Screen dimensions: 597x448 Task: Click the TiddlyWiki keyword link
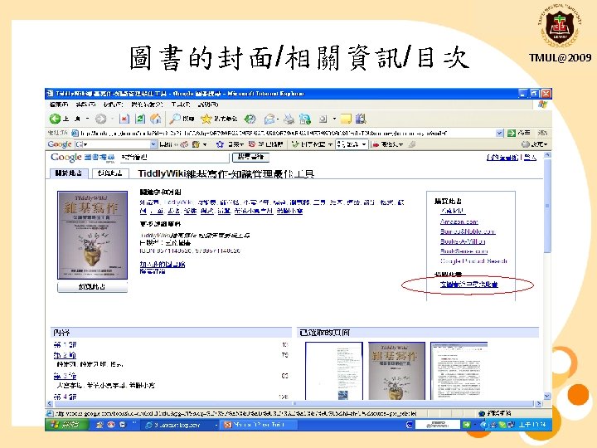pyautogui.click(x=178, y=202)
